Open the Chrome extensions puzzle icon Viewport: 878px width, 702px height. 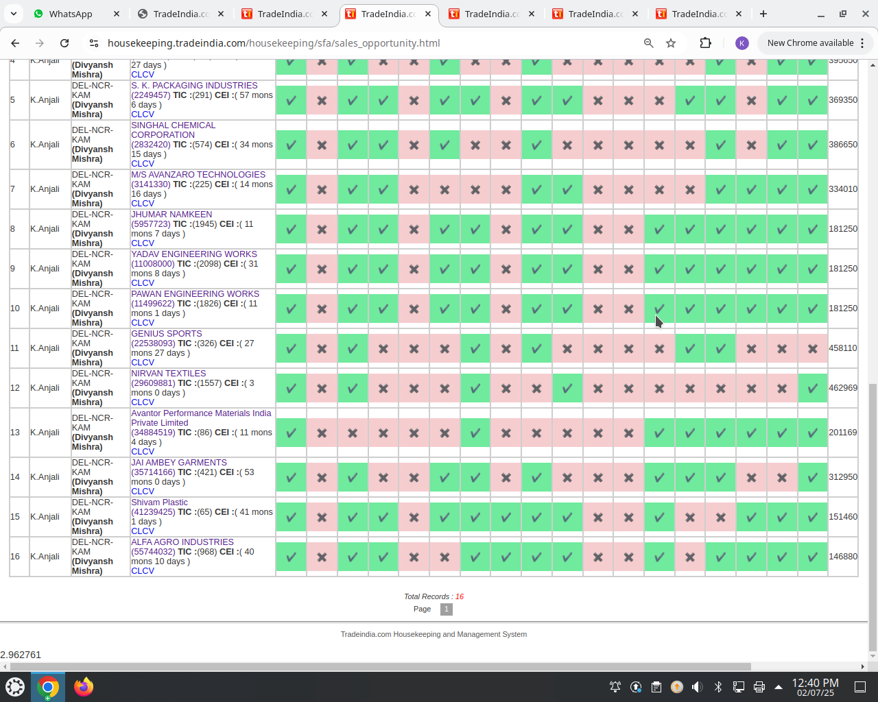tap(705, 43)
